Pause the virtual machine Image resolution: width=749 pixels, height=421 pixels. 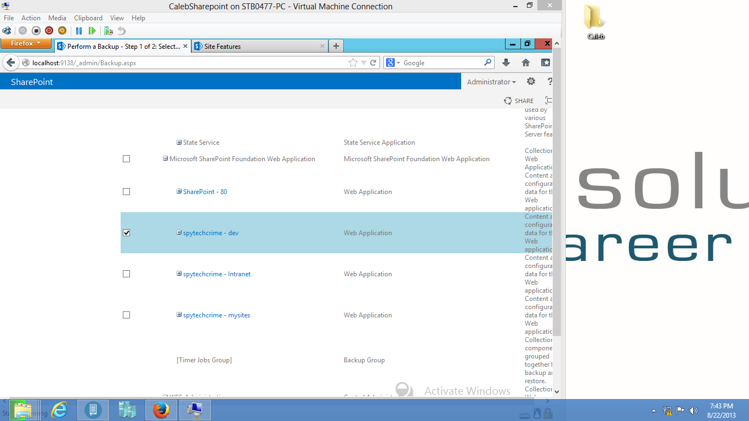[79, 31]
